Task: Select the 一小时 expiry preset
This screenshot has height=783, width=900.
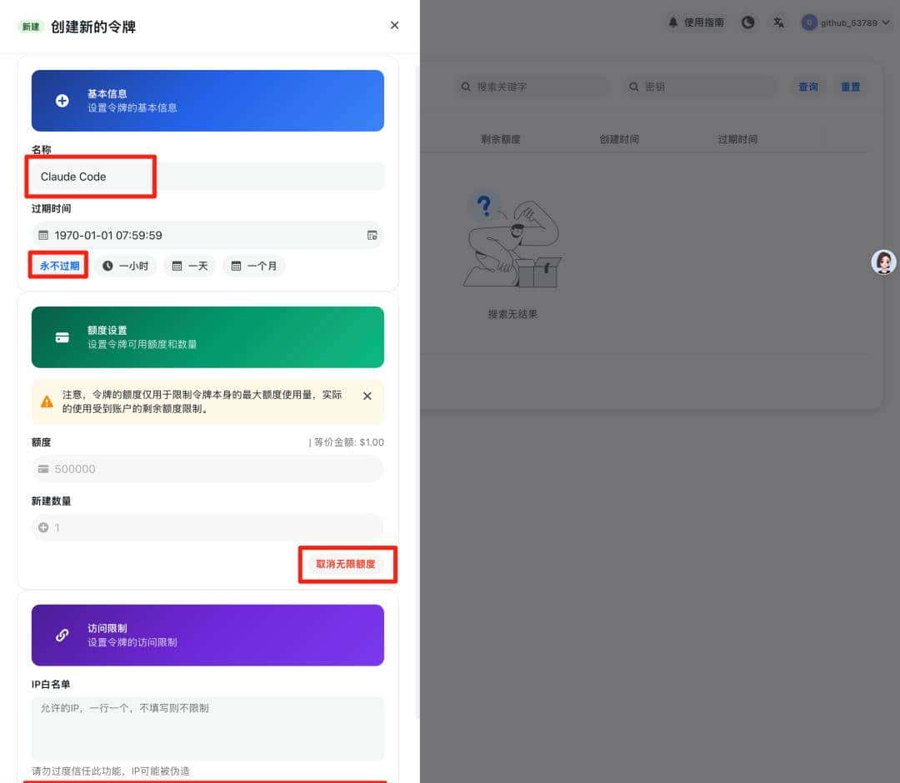Action: [x=126, y=265]
